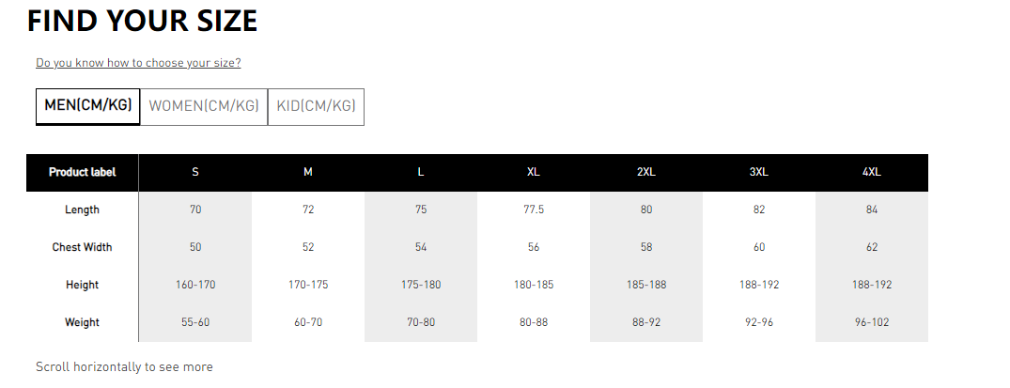Click the 'Product label' header cell

point(82,172)
